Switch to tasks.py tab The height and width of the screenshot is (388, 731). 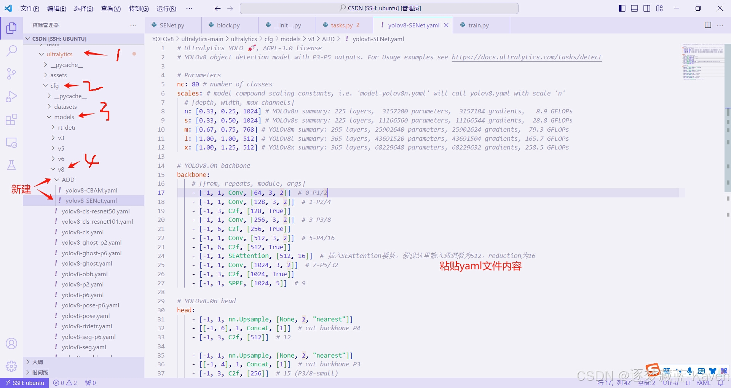pyautogui.click(x=344, y=25)
